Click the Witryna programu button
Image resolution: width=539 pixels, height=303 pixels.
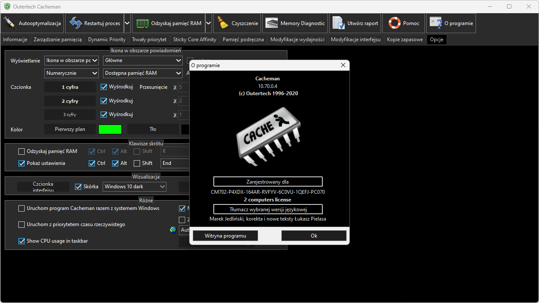(225, 235)
